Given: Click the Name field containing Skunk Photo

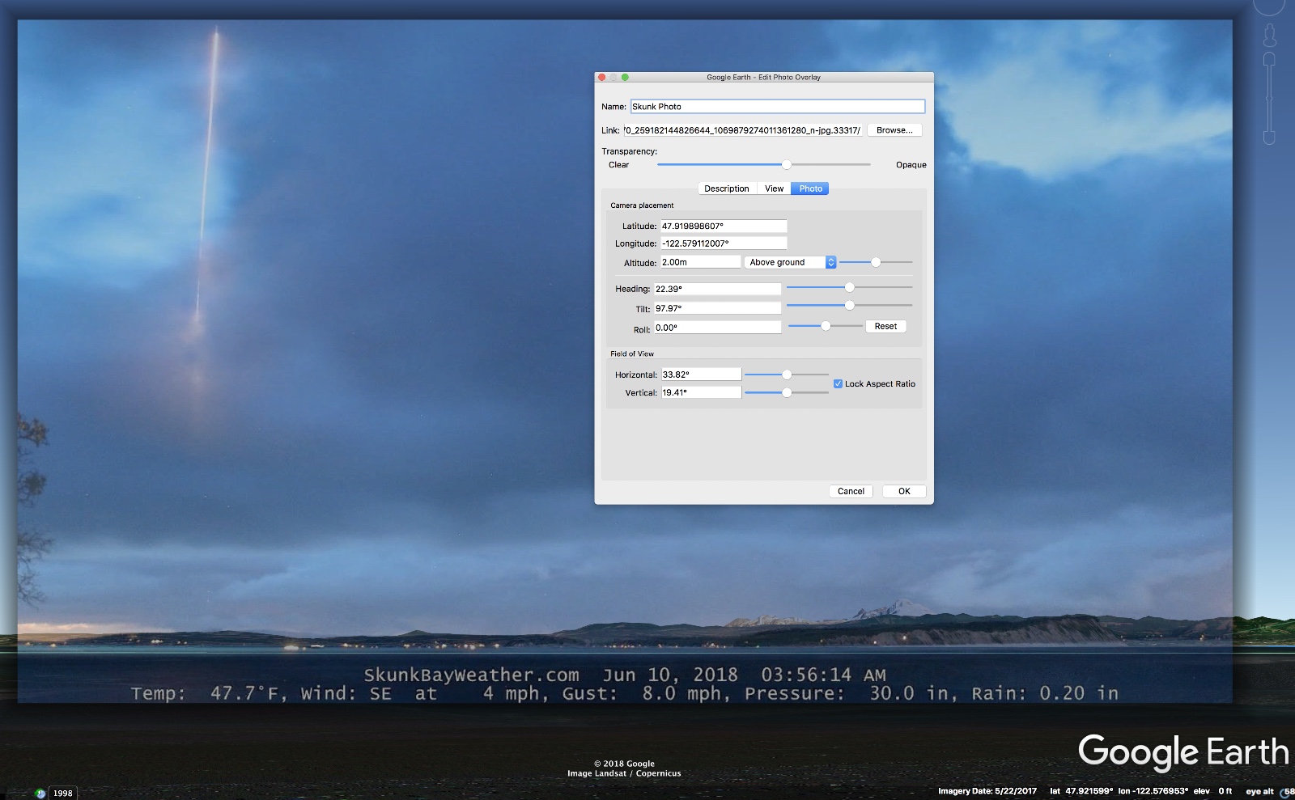Looking at the screenshot, I should (x=777, y=107).
